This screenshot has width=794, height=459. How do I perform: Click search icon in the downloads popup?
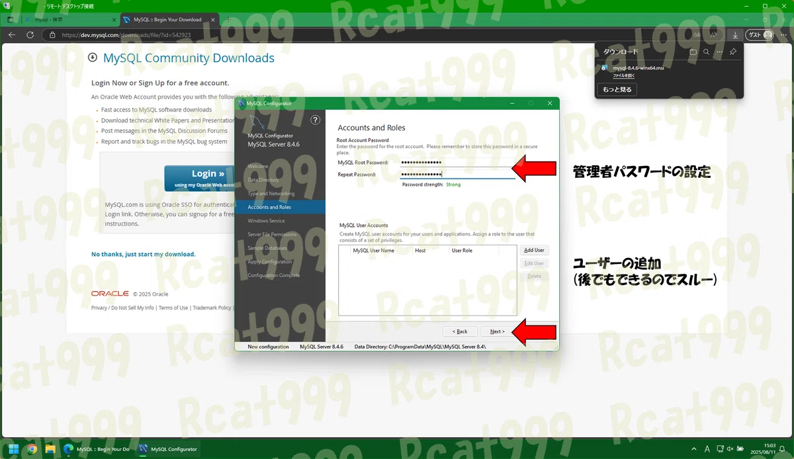coord(706,52)
